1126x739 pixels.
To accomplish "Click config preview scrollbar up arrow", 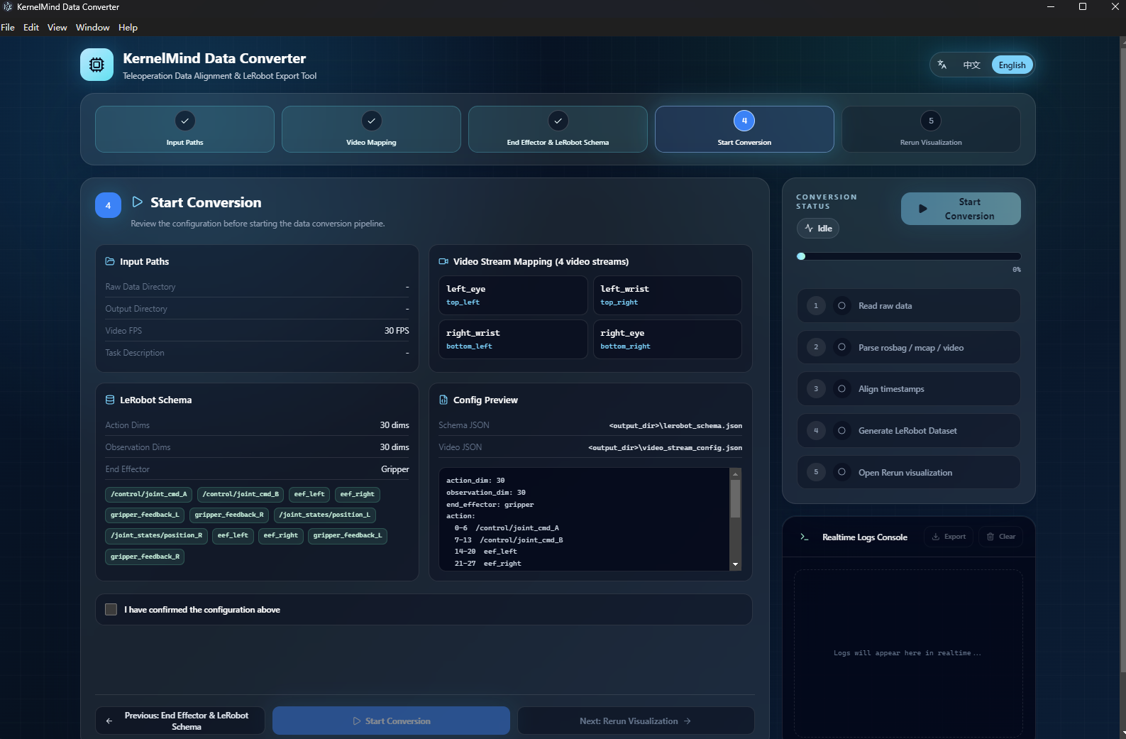I will coord(736,473).
